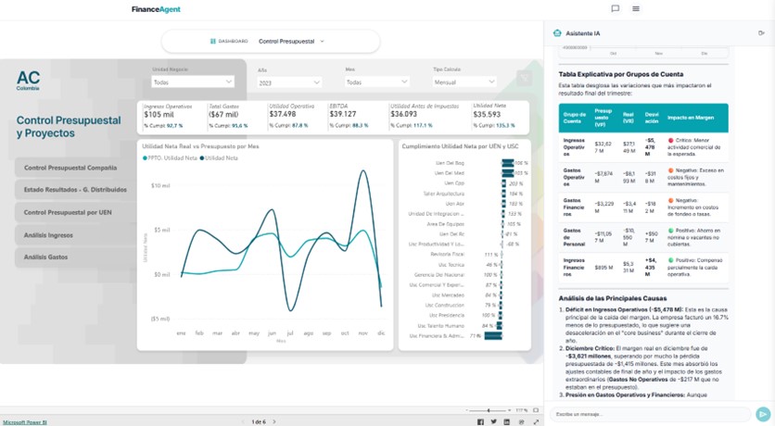Expand the Unidad Negocio dropdown
The image size is (775, 426).
[x=193, y=81]
